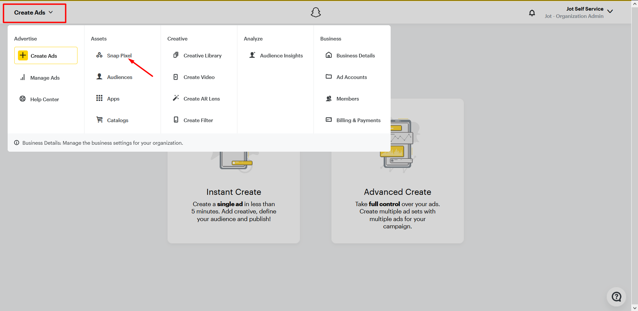Open Business Details
Screen dimensions: 638x311
355,55
